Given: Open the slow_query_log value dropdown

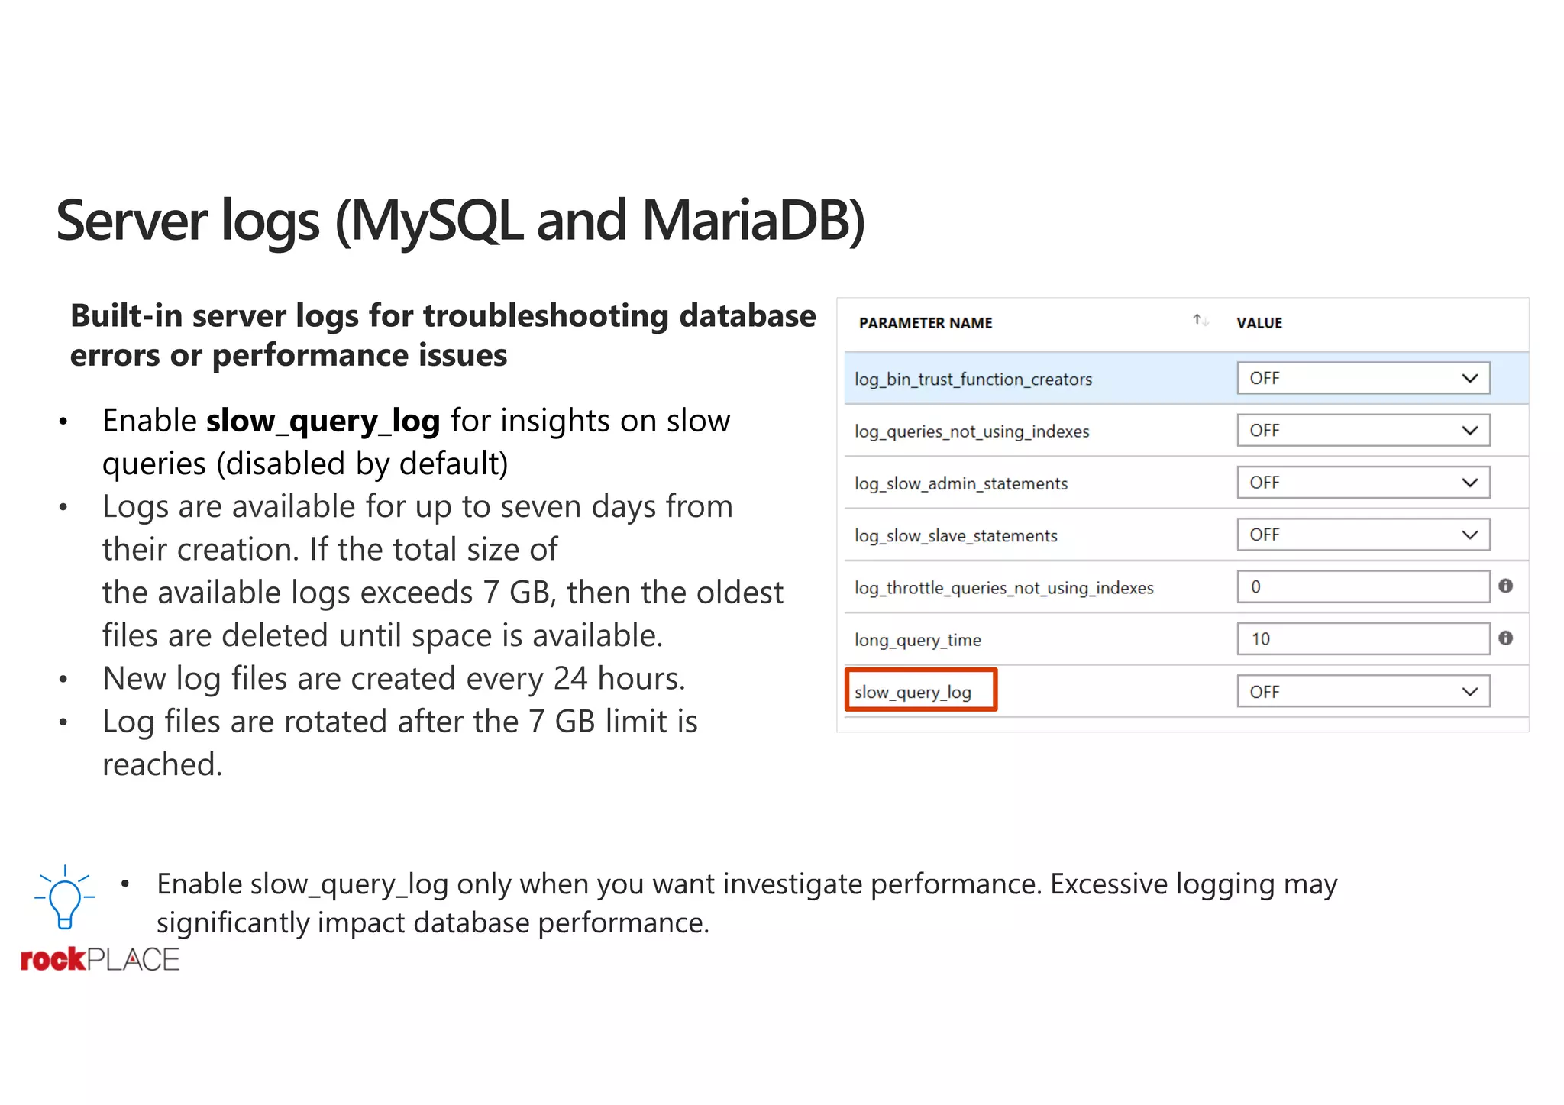Looking at the screenshot, I should click(x=1363, y=691).
